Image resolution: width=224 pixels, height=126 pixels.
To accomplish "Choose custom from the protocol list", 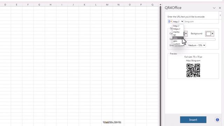I will tap(178, 44).
